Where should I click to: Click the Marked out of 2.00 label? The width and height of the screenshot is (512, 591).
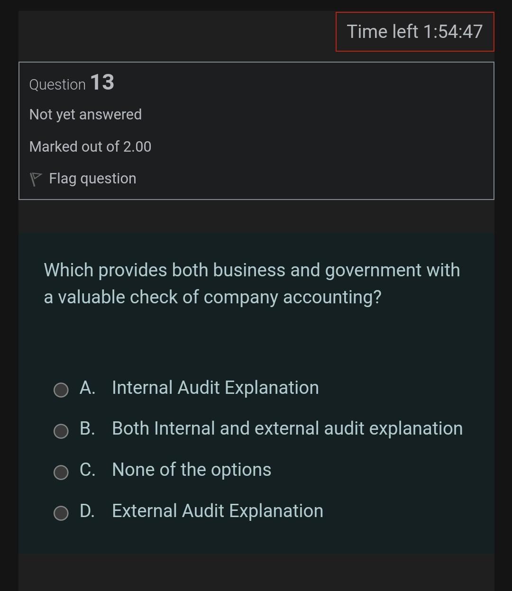click(91, 146)
